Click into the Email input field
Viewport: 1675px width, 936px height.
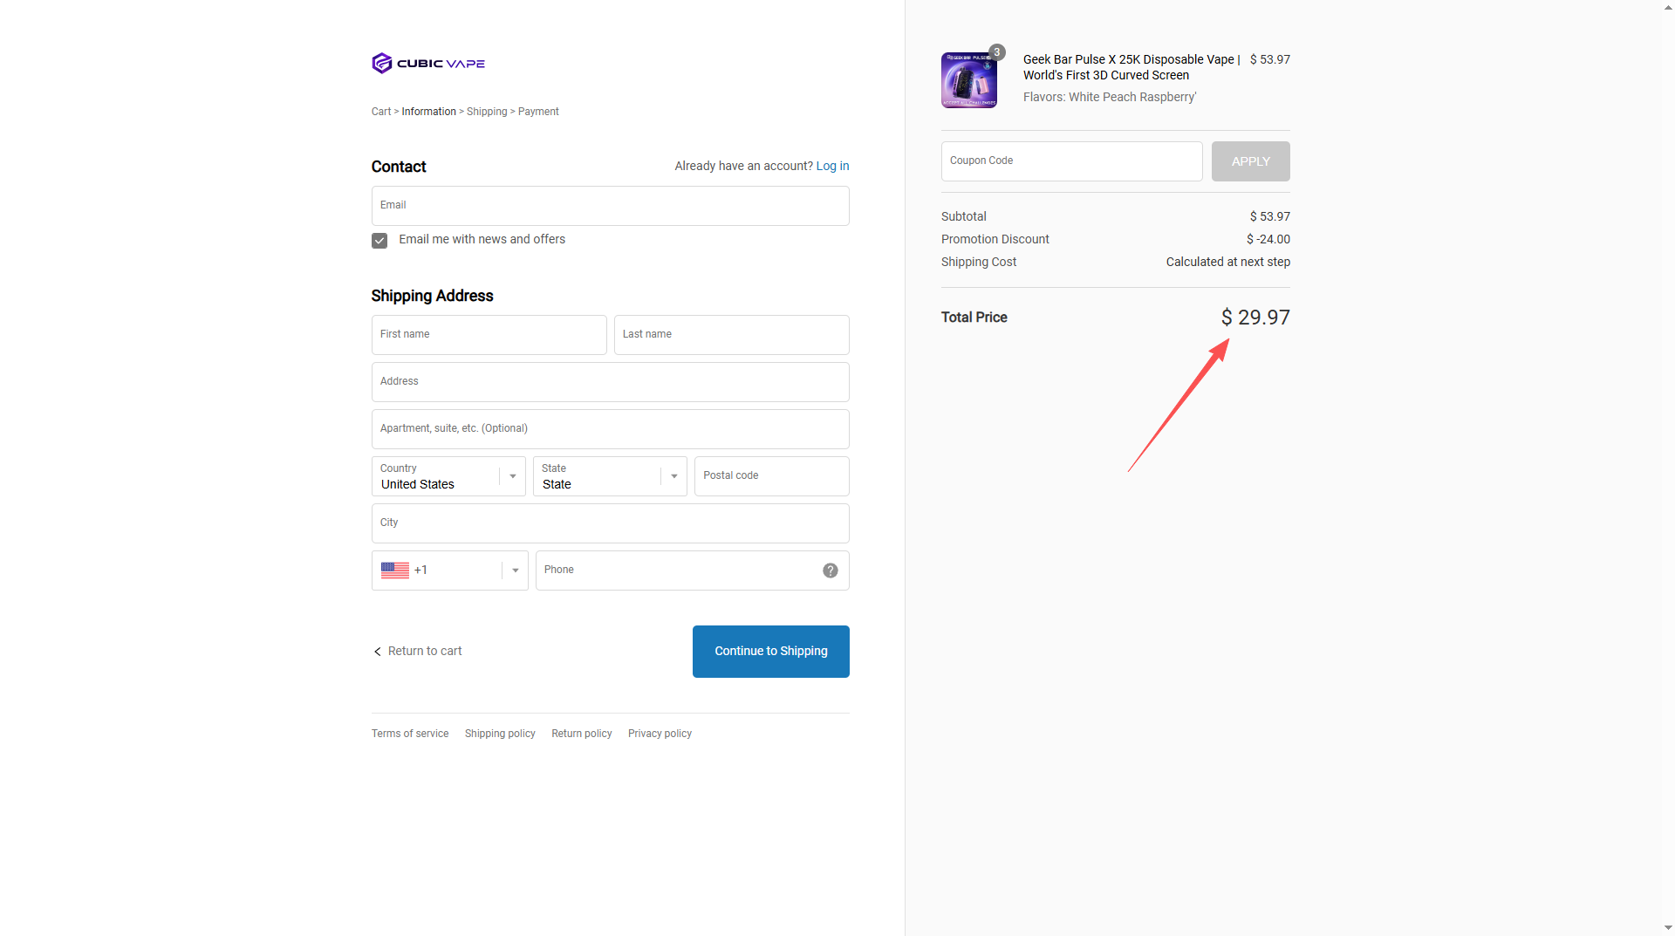pyautogui.click(x=610, y=206)
